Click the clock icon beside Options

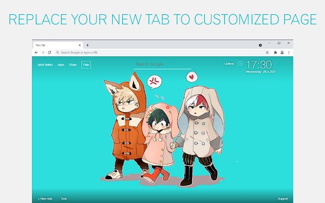pyautogui.click(x=240, y=63)
